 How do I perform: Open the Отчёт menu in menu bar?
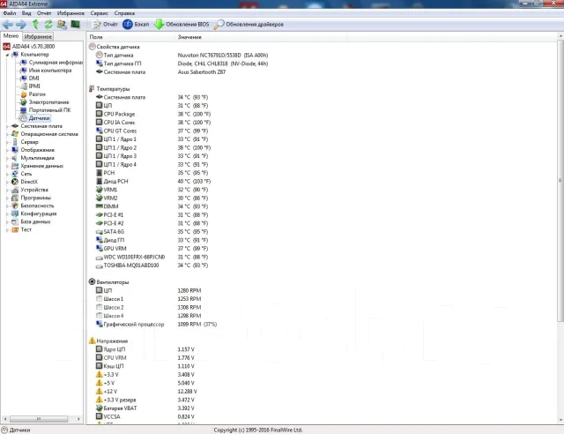44,13
